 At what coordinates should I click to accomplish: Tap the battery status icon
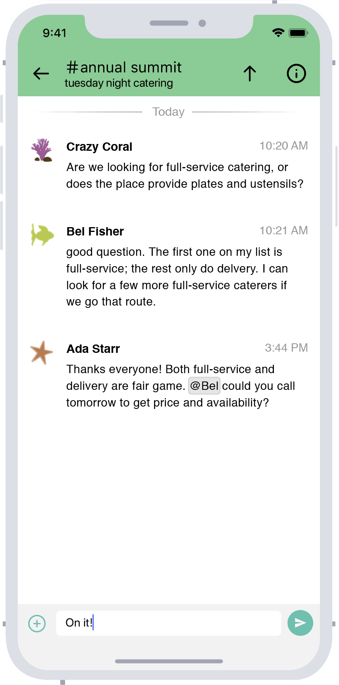(x=298, y=33)
